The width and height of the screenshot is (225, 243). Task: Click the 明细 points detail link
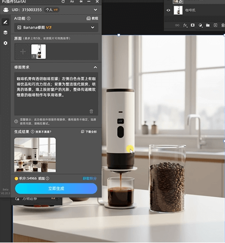click(x=42, y=178)
